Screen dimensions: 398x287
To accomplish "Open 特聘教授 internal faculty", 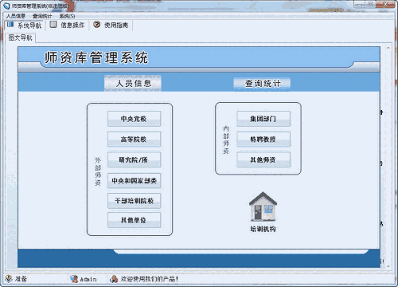I will pos(263,139).
